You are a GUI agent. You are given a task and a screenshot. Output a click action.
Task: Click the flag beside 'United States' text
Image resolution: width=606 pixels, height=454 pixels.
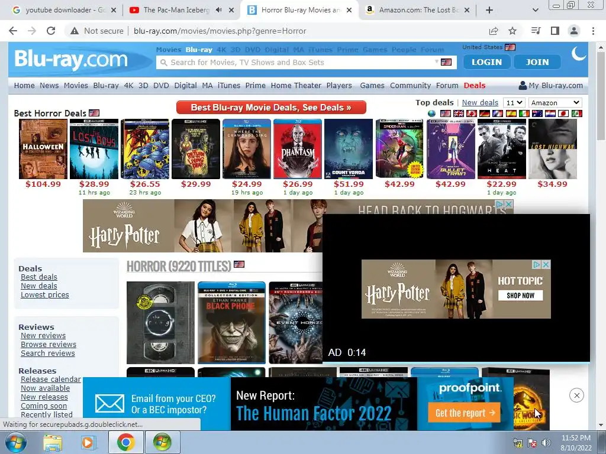click(x=510, y=47)
